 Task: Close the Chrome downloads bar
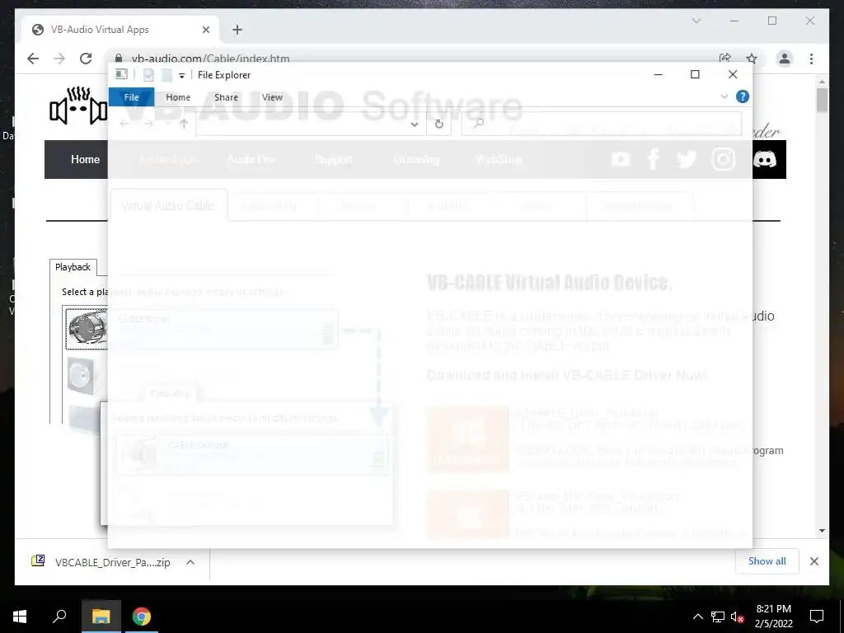[x=814, y=561]
